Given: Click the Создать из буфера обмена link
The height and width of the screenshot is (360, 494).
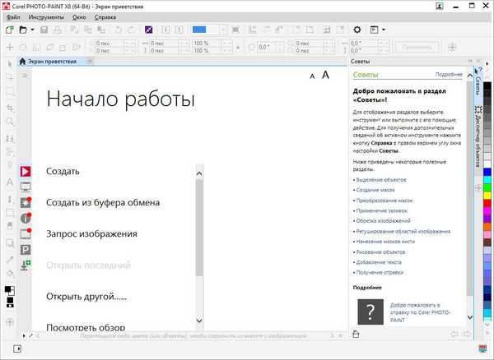Looking at the screenshot, I should 102,202.
